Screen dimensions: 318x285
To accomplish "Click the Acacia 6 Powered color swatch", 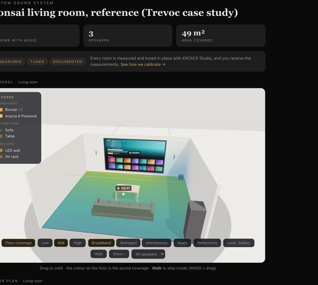I will coord(1,116).
